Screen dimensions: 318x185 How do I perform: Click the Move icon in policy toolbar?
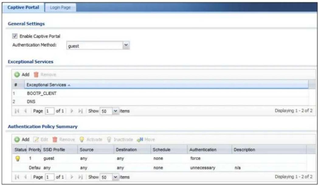[140, 139]
